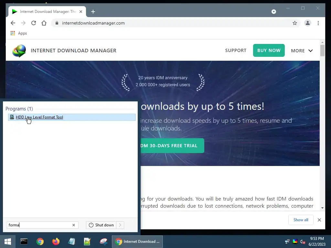Bookmark this page with star icon
The height and width of the screenshot is (248, 331).
click(x=295, y=23)
